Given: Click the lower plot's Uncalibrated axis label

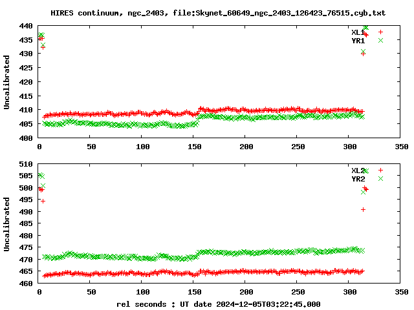Looking at the screenshot, I should (6, 224).
